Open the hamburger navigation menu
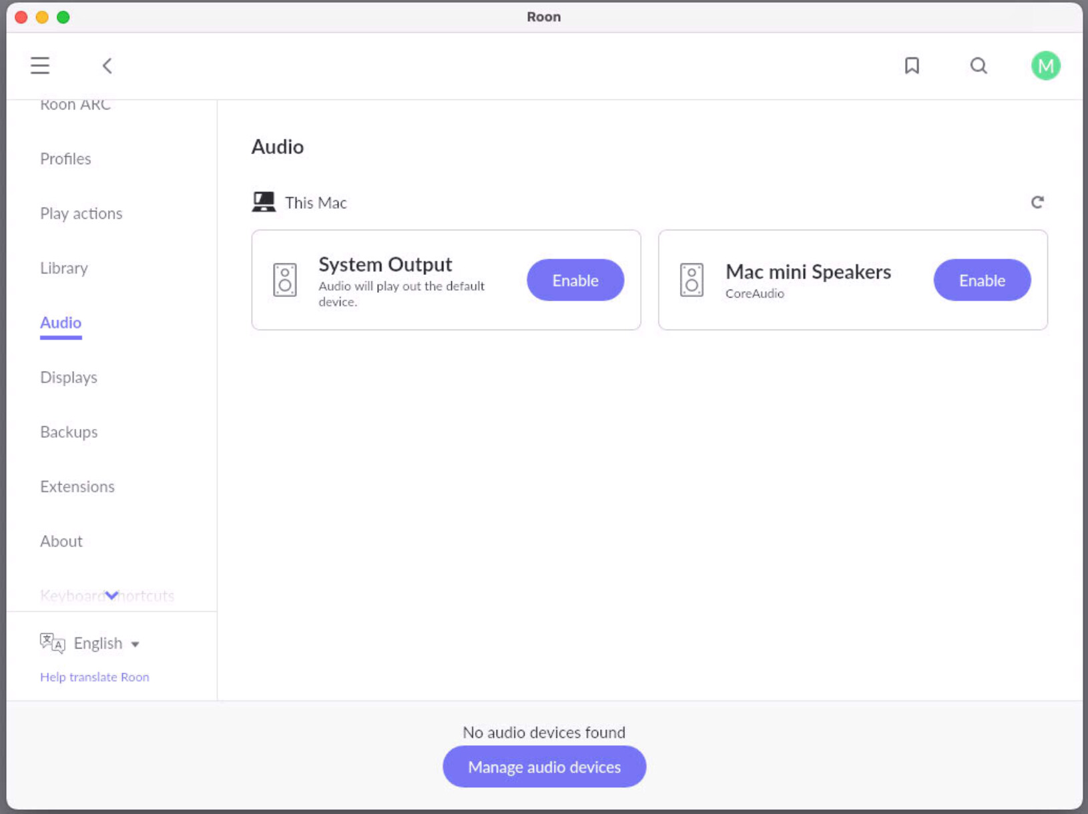The image size is (1088, 814). (40, 65)
